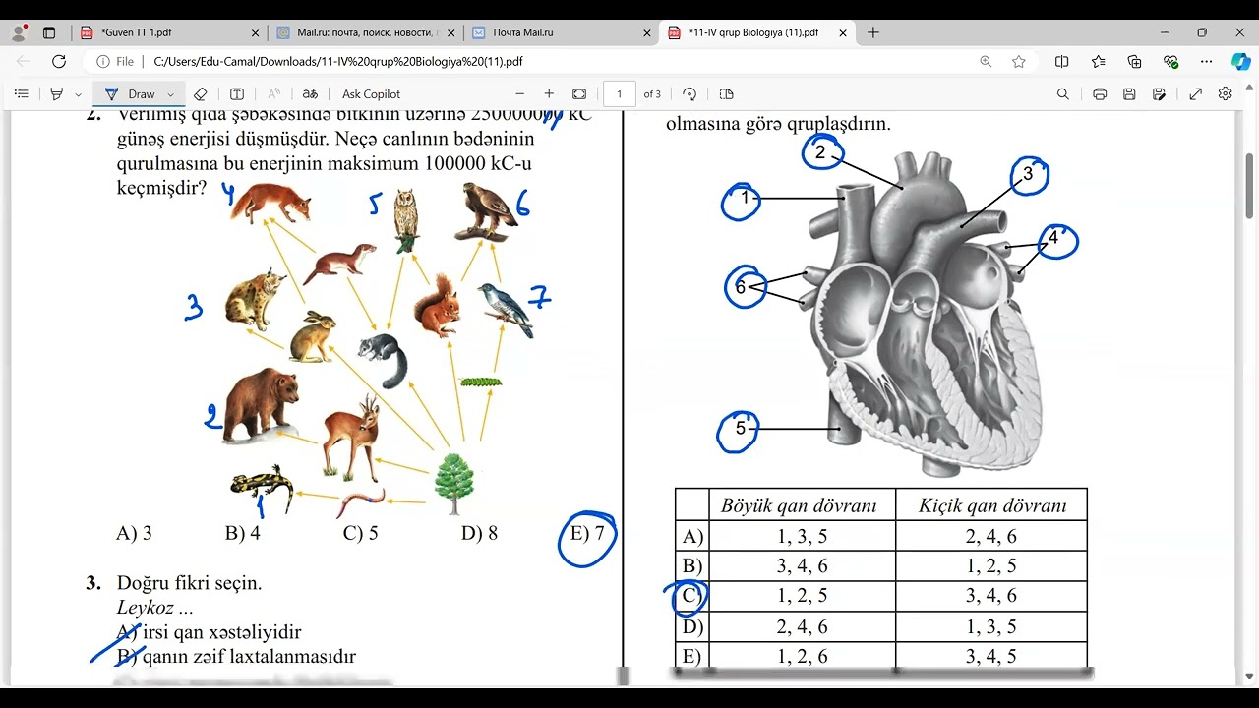
Task: Click the Kiçik qan dövranı table header
Action: pos(992,505)
